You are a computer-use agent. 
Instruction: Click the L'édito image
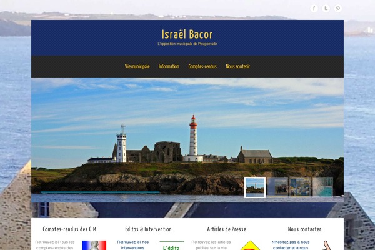172,246
